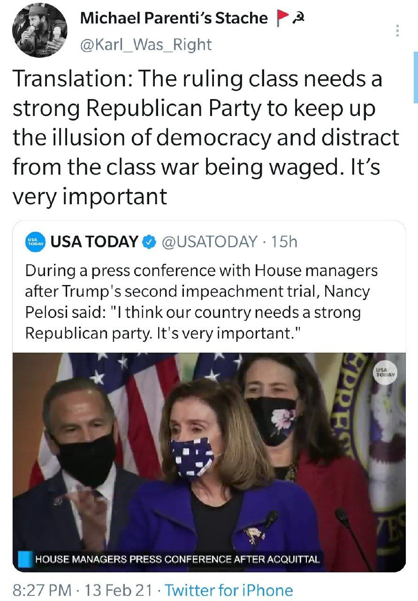
Task: Open the three-dot tweet options menu
Action: point(397,31)
